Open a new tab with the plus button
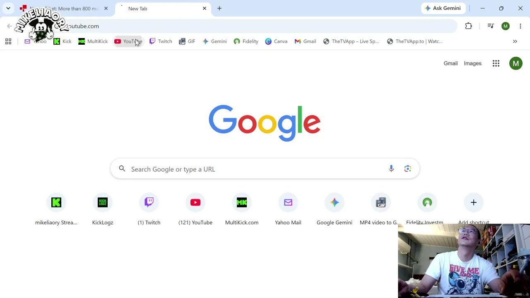This screenshot has width=530, height=298. 219,8
